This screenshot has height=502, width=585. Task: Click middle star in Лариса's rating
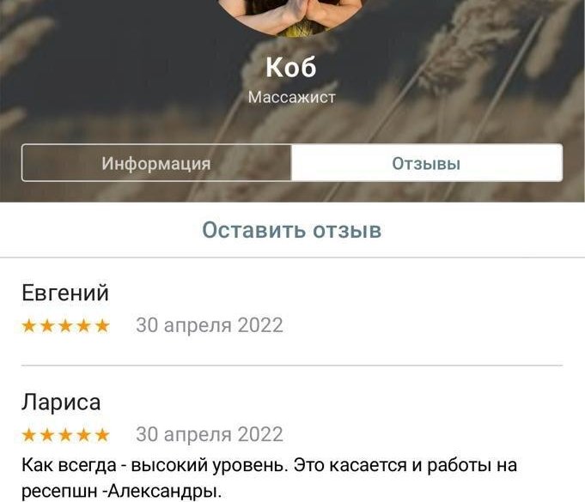coord(65,435)
